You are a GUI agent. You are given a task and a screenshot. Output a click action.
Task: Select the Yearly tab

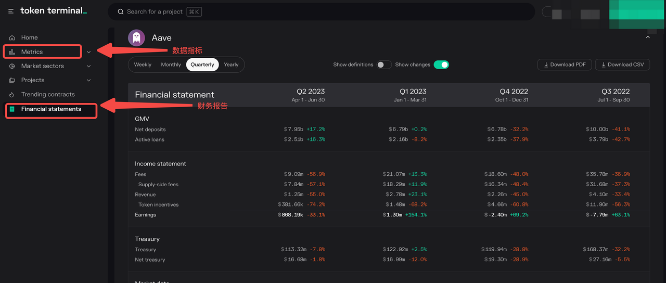point(231,65)
